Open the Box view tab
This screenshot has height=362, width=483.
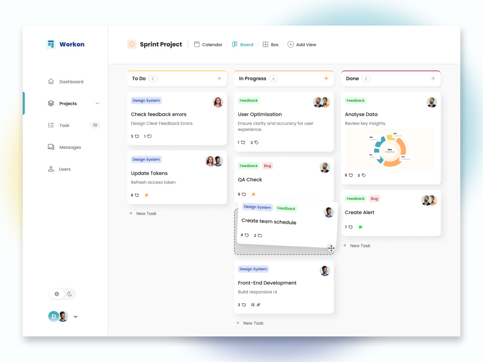[x=270, y=44]
